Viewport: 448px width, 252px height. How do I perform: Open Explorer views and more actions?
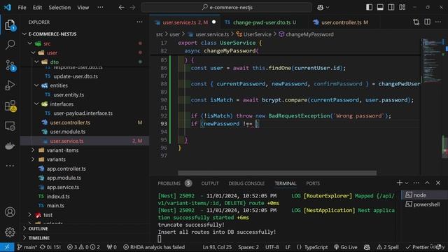click(139, 22)
